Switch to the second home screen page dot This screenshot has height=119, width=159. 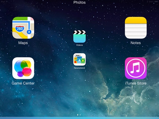coord(80,115)
